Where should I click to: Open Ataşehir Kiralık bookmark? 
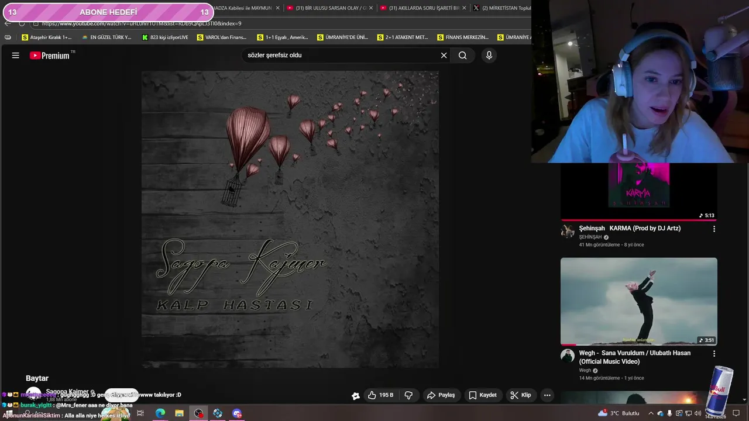coord(47,37)
